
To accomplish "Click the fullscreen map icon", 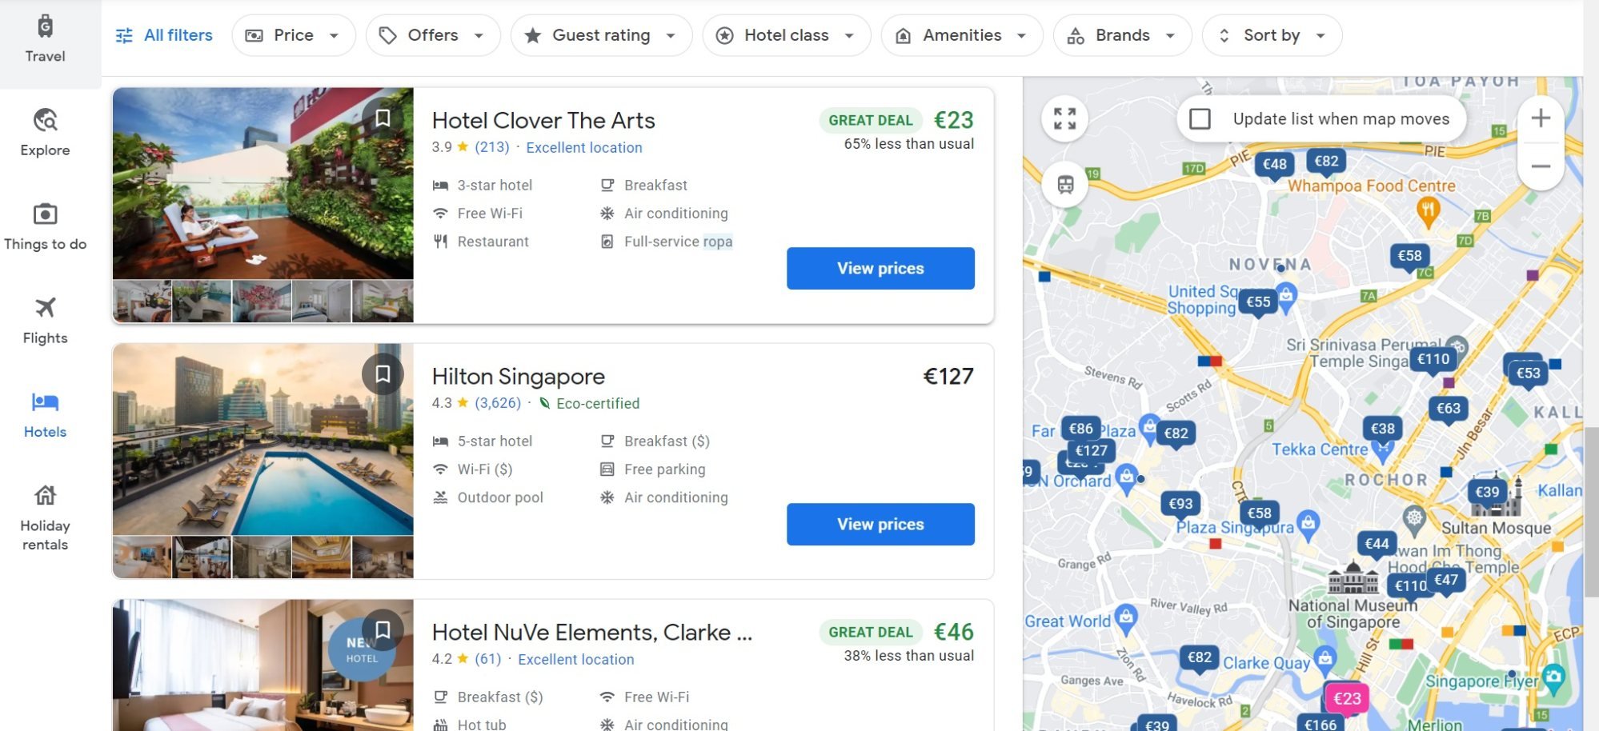I will click(x=1064, y=118).
